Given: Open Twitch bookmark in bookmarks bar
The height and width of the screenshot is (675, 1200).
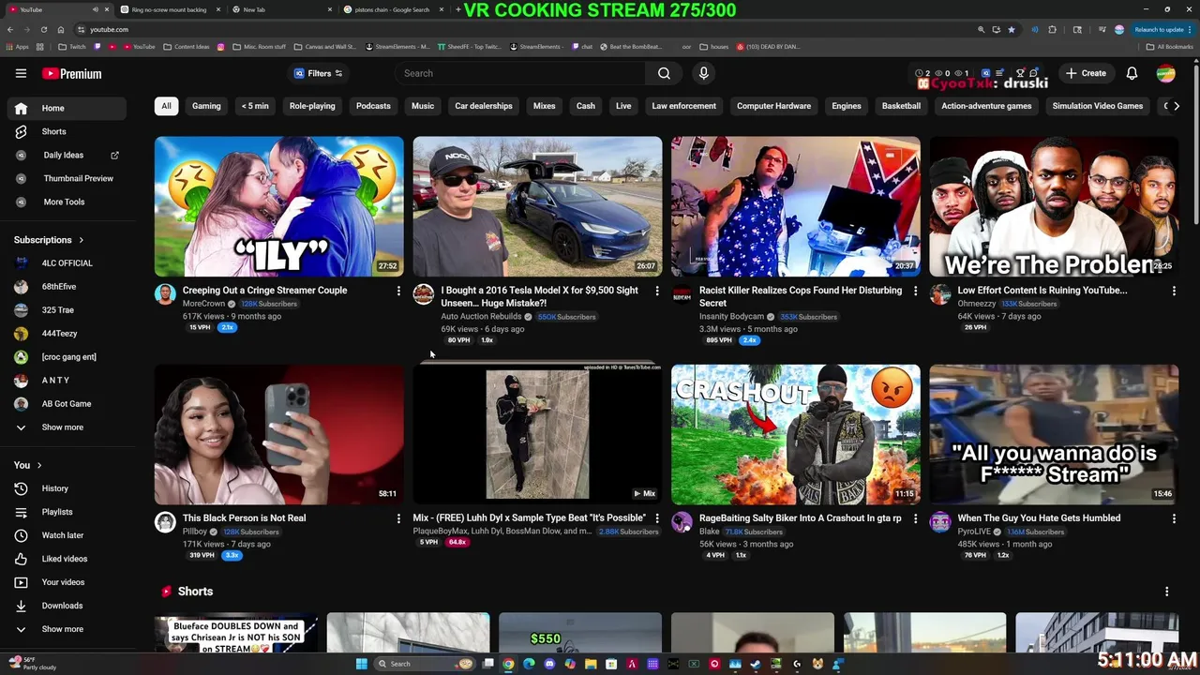Looking at the screenshot, I should (x=71, y=46).
